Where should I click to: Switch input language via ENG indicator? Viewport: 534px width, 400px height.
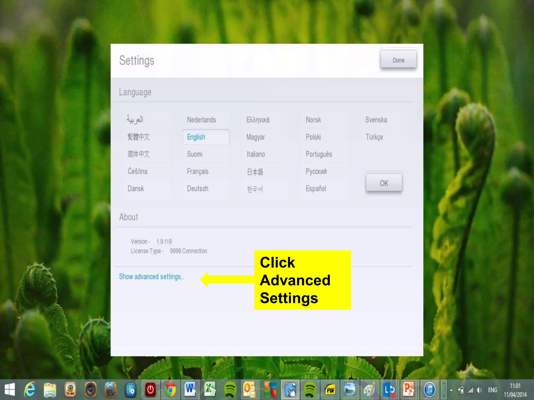[493, 390]
